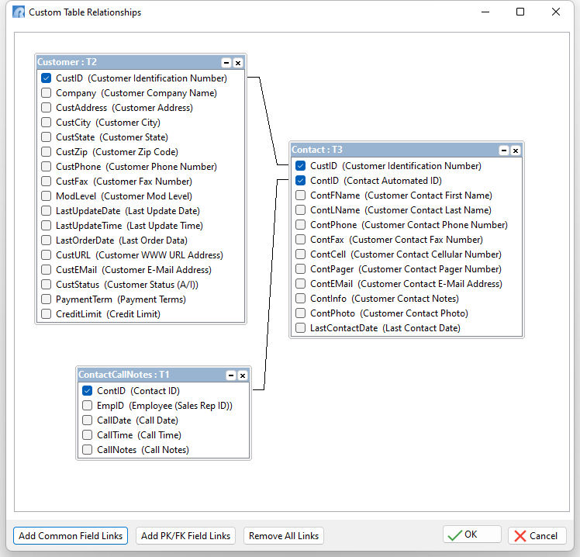Screen dimensions: 580x557
Task: Check the CustFax field checkbox
Action: pos(47,182)
